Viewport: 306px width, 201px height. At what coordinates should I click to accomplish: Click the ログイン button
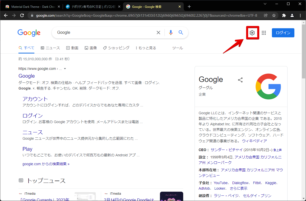tap(283, 33)
